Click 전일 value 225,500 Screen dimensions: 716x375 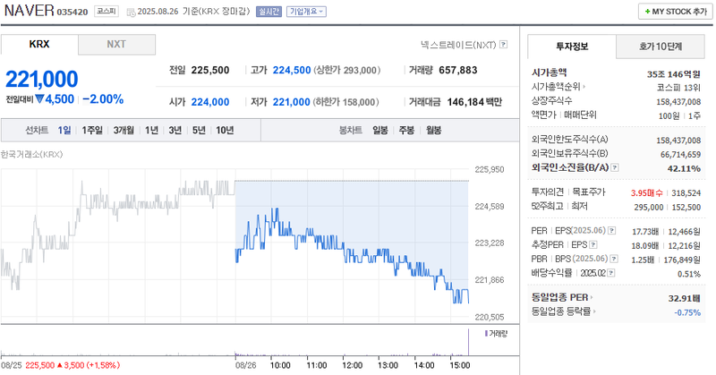[210, 71]
